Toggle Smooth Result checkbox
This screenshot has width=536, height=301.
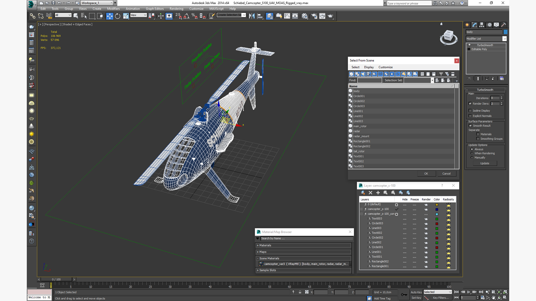(x=470, y=125)
